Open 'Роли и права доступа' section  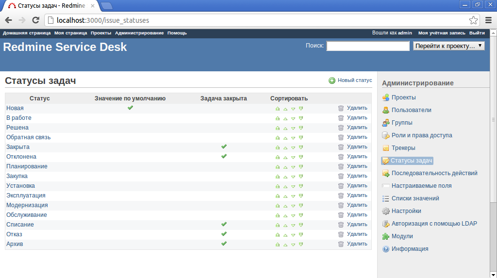click(422, 135)
